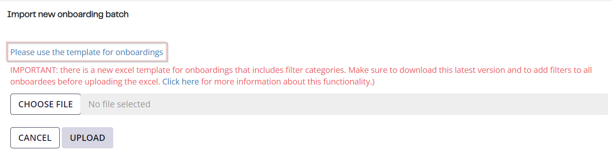
Task: Click the UPLOAD button
Action: pyautogui.click(x=87, y=138)
